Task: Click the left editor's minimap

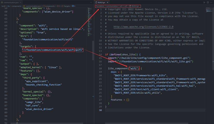Action: point(90,22)
